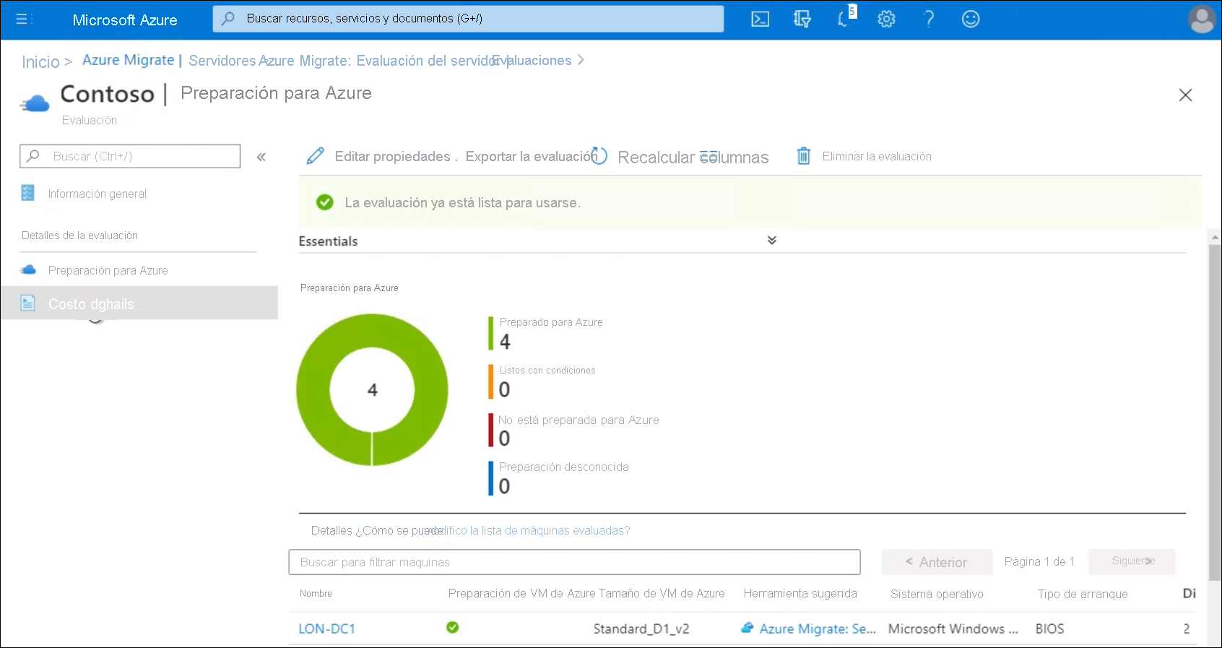Screen dimensions: 1222x648
Task: Go to Azure Migrate breadcrumb
Action: [x=129, y=60]
